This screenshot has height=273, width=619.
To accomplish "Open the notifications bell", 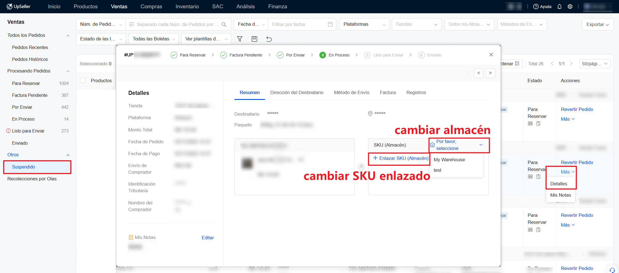I will (x=559, y=6).
